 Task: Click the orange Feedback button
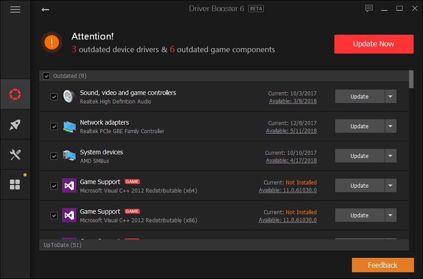(383, 265)
